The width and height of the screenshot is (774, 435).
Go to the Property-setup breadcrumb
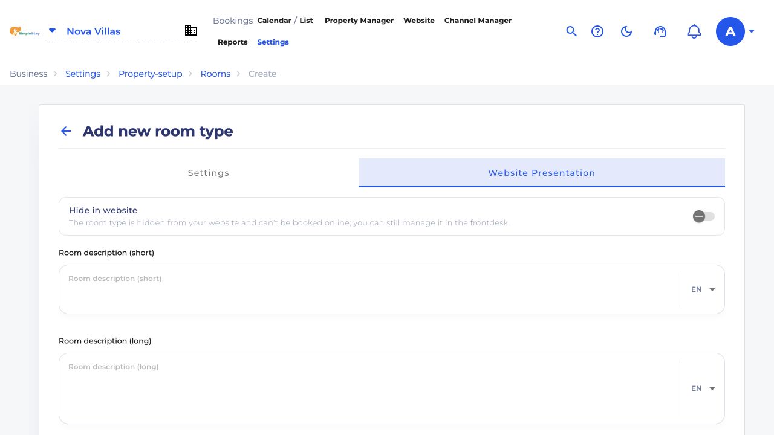[x=151, y=74]
